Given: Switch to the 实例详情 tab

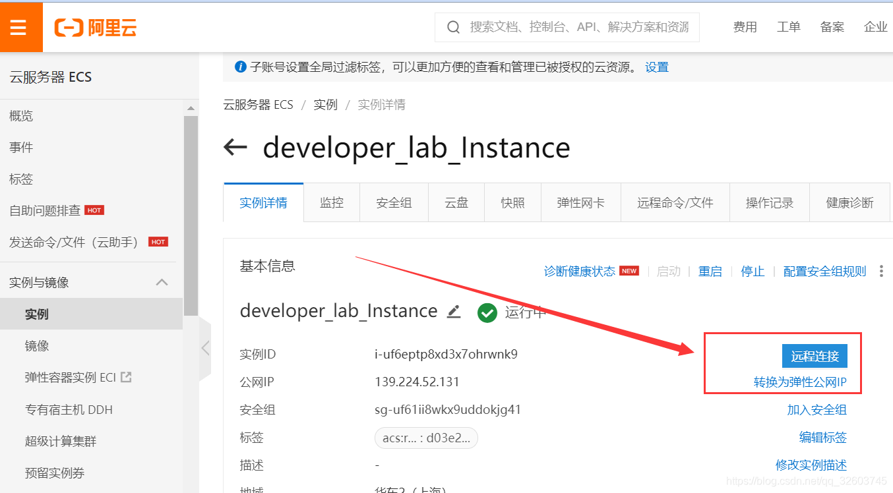Looking at the screenshot, I should tap(264, 202).
